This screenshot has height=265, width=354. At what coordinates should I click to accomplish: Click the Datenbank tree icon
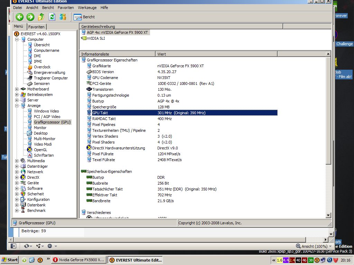[x=23, y=205]
